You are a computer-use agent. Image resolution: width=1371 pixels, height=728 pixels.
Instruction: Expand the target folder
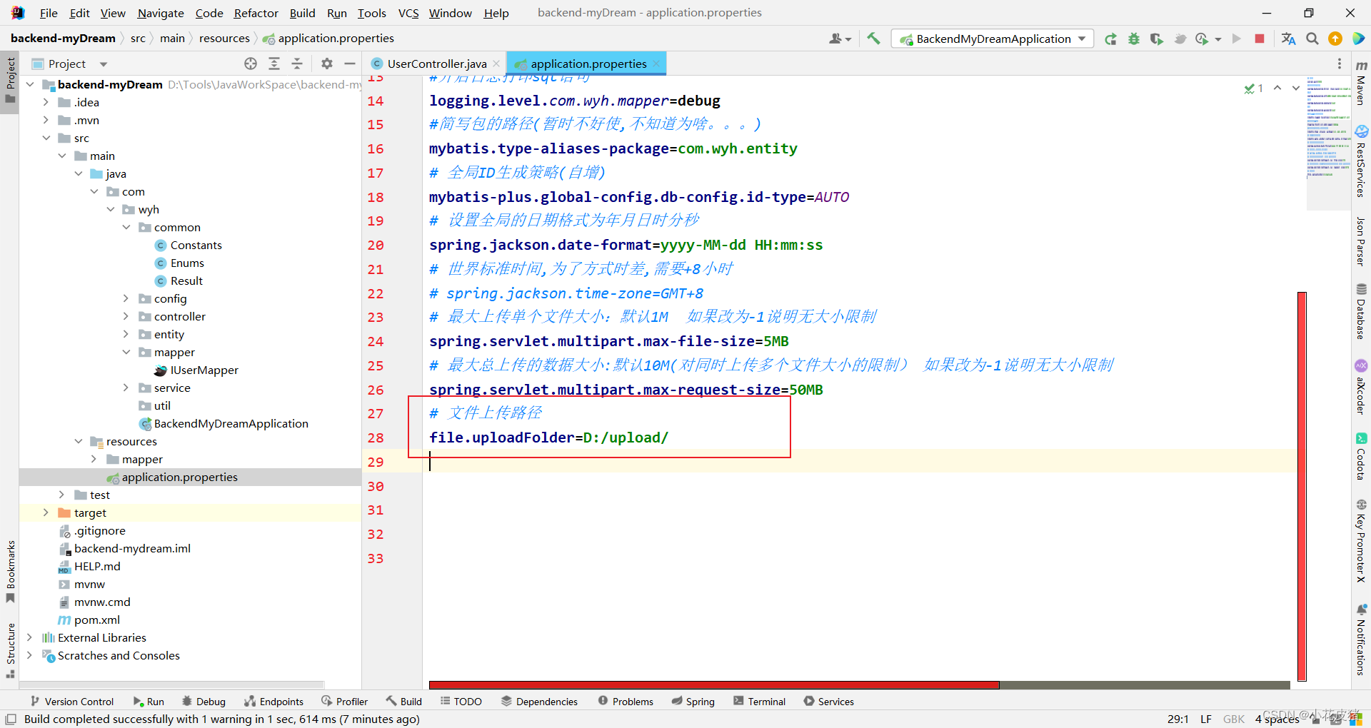[46, 512]
